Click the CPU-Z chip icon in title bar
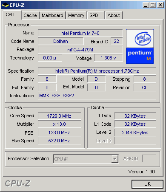The image size is (166, 192). 5,5
